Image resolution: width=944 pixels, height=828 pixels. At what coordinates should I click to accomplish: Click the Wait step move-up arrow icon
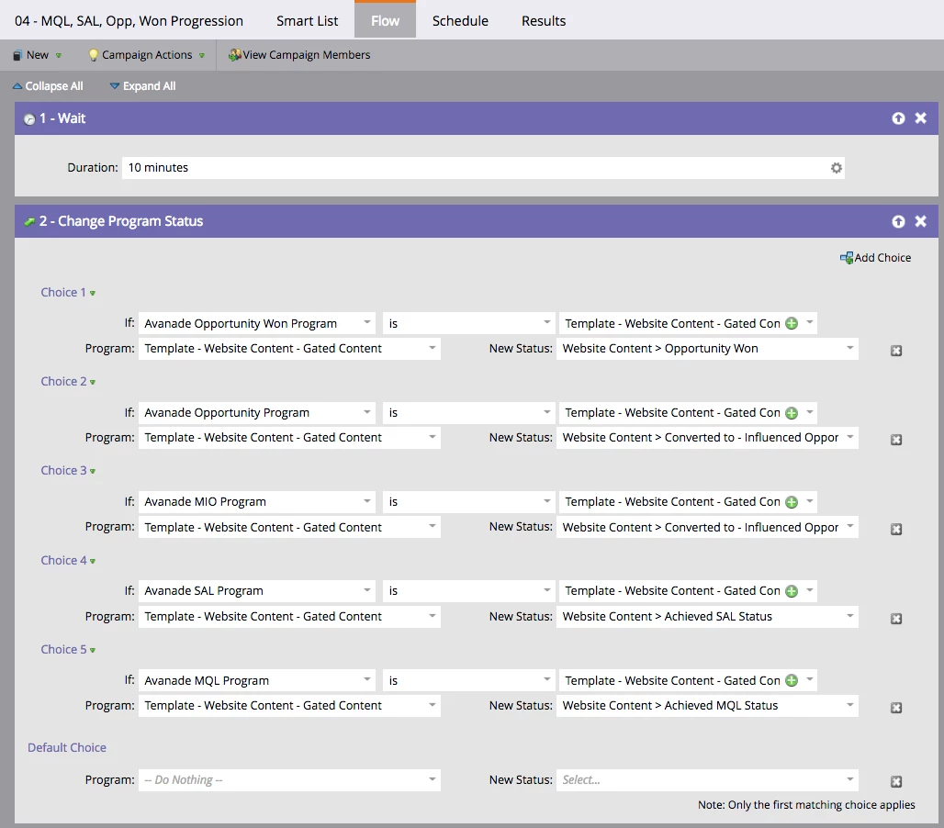tap(898, 118)
